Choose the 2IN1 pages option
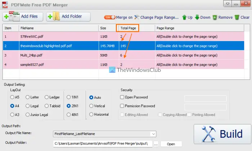This screenshot has height=151, width=252. [x=69, y=106]
